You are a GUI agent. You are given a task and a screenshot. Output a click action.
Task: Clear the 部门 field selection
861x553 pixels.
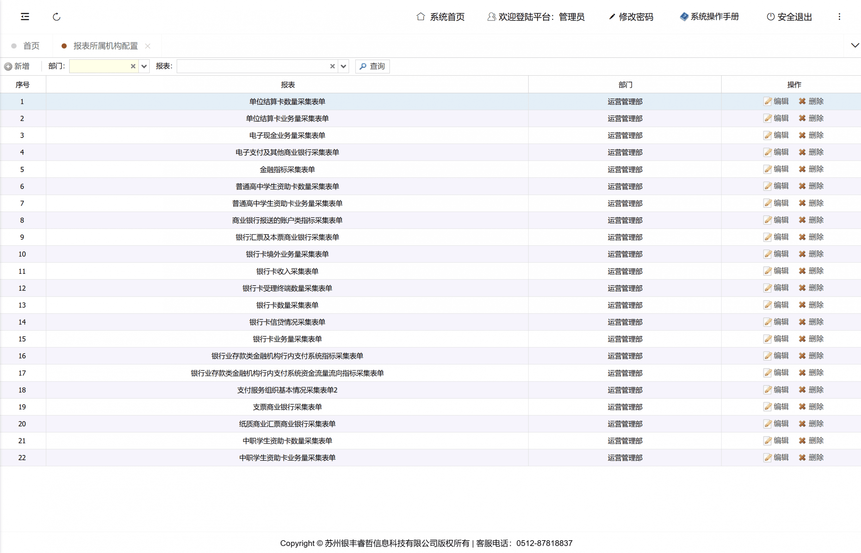coord(133,66)
